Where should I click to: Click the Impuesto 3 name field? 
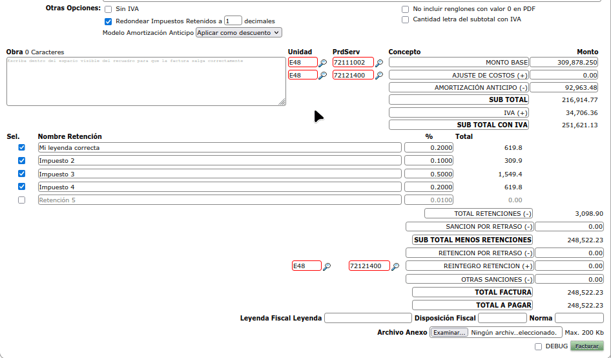[x=220, y=174]
